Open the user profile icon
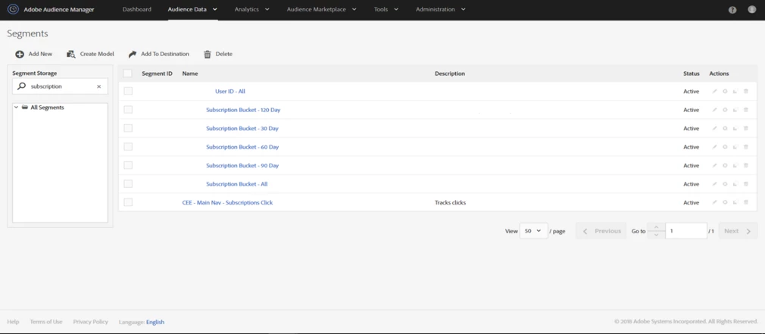 752,9
